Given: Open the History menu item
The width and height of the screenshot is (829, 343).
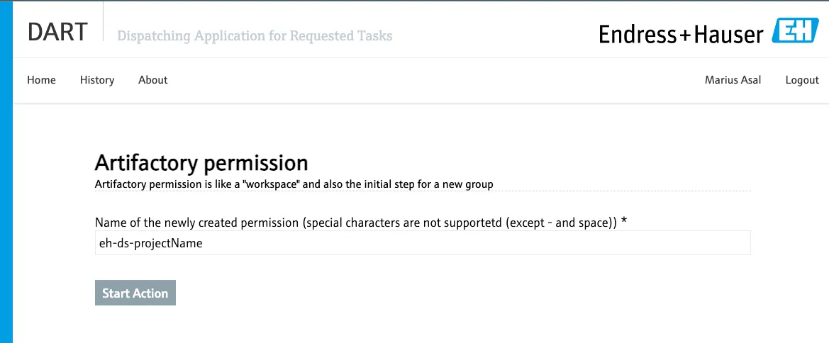Looking at the screenshot, I should pyautogui.click(x=97, y=80).
